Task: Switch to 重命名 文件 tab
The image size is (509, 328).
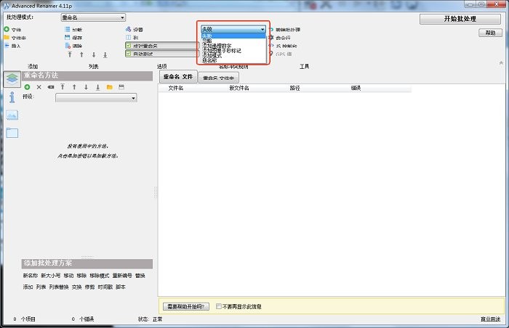Action: (x=178, y=77)
